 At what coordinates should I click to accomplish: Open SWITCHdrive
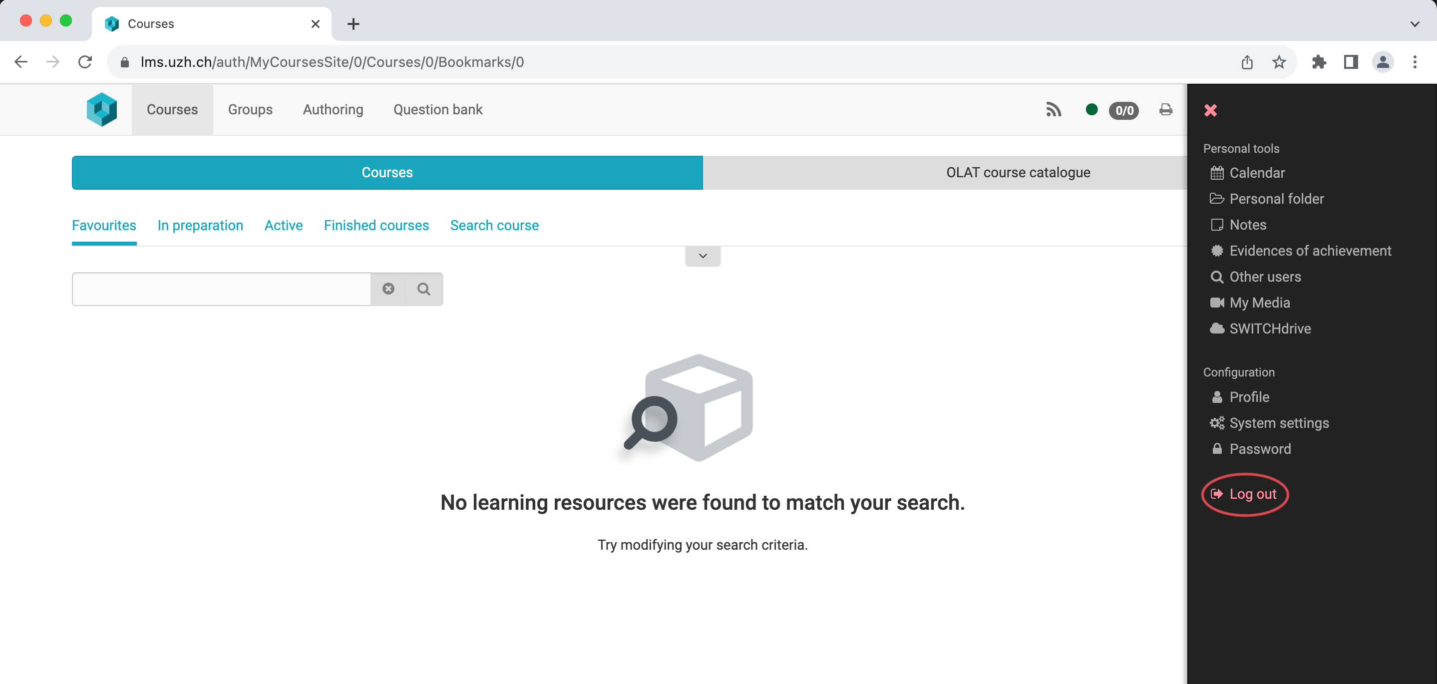tap(1260, 329)
